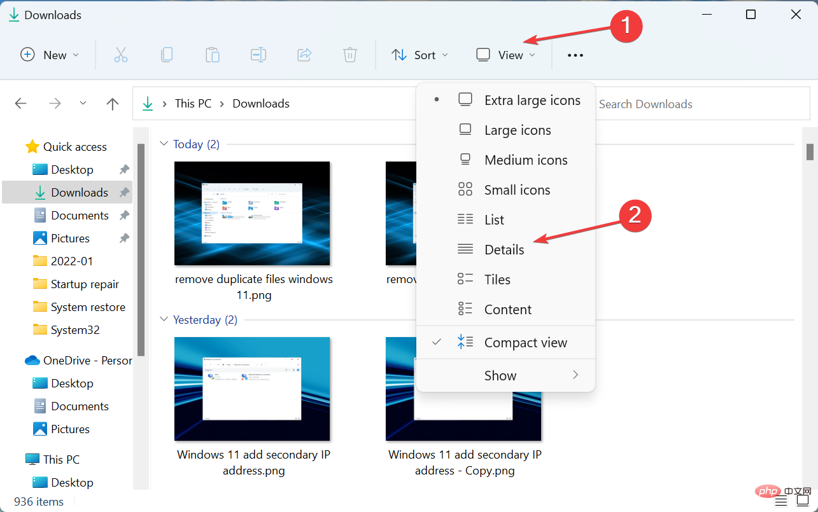Click the Rename icon in toolbar
The width and height of the screenshot is (818, 512).
point(258,55)
